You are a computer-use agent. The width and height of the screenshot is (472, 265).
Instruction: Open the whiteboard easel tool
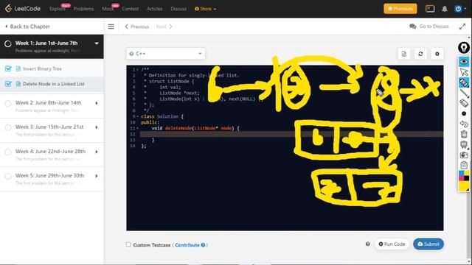[464, 144]
